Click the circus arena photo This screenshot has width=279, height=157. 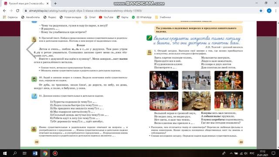(164, 101)
